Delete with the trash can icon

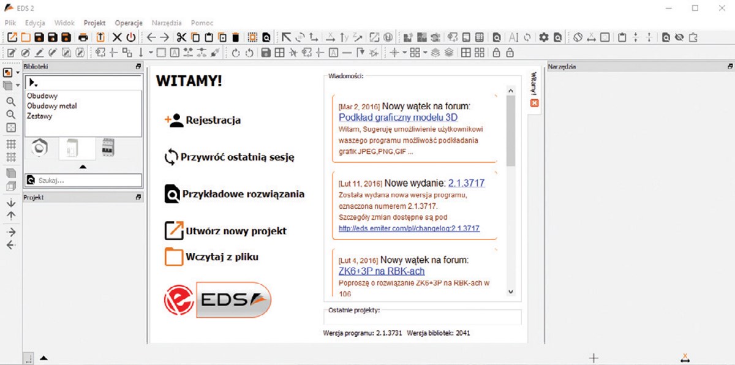coord(236,37)
